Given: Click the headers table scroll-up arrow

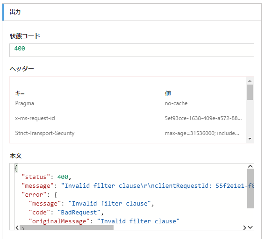Looking at the screenshot, I should 250,81.
